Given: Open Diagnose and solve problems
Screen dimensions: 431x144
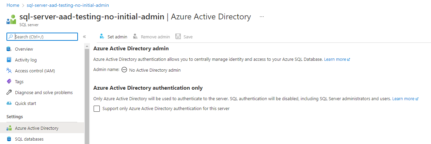Looking at the screenshot, I should click(x=44, y=93).
